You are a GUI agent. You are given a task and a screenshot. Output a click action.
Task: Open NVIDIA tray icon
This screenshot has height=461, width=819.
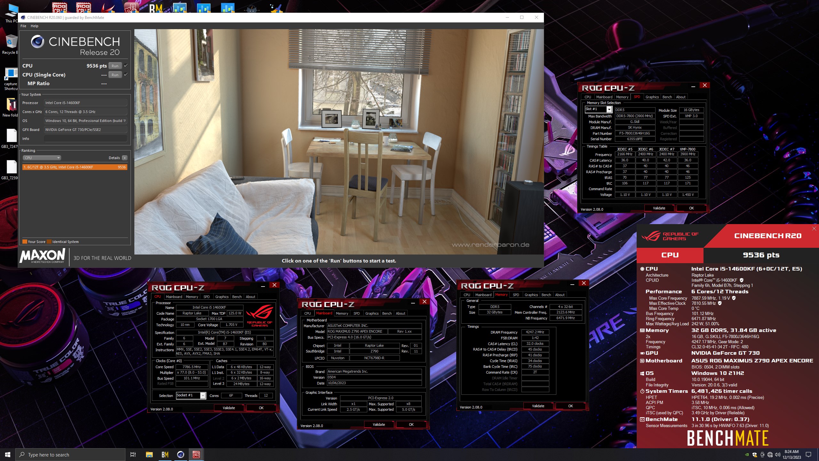click(747, 455)
